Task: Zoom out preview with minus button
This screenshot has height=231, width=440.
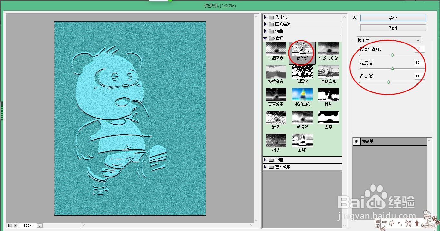Action: pos(10,226)
